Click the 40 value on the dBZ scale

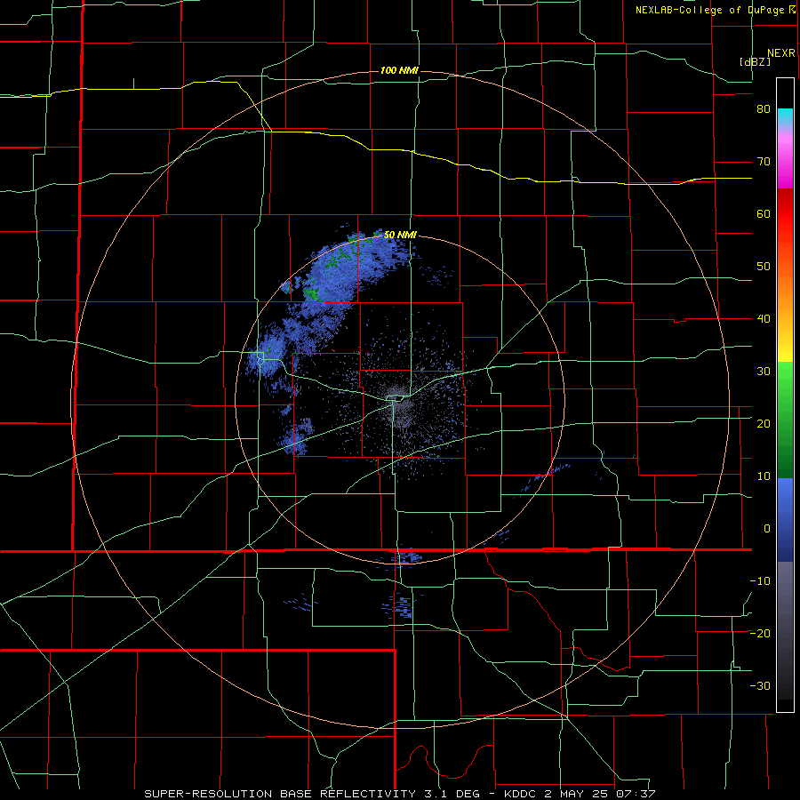click(764, 319)
